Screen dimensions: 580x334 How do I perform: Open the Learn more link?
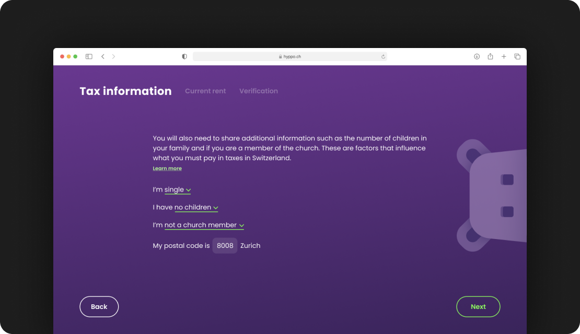tap(167, 169)
